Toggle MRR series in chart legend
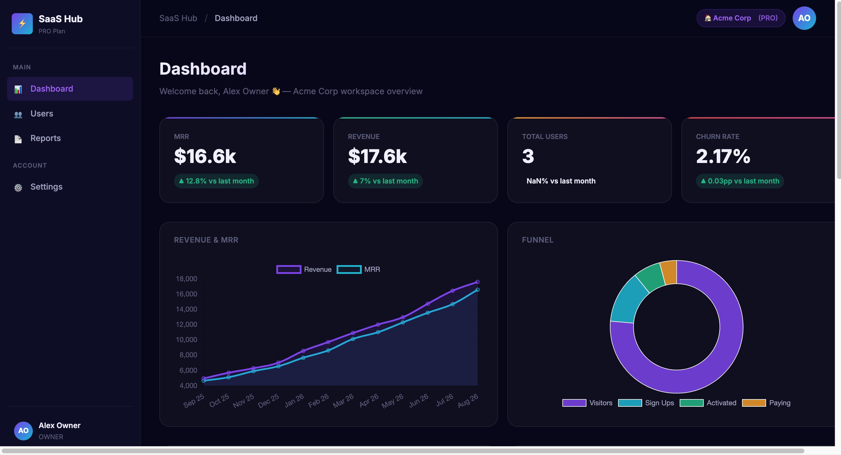Viewport: 841px width, 455px height. (358, 269)
